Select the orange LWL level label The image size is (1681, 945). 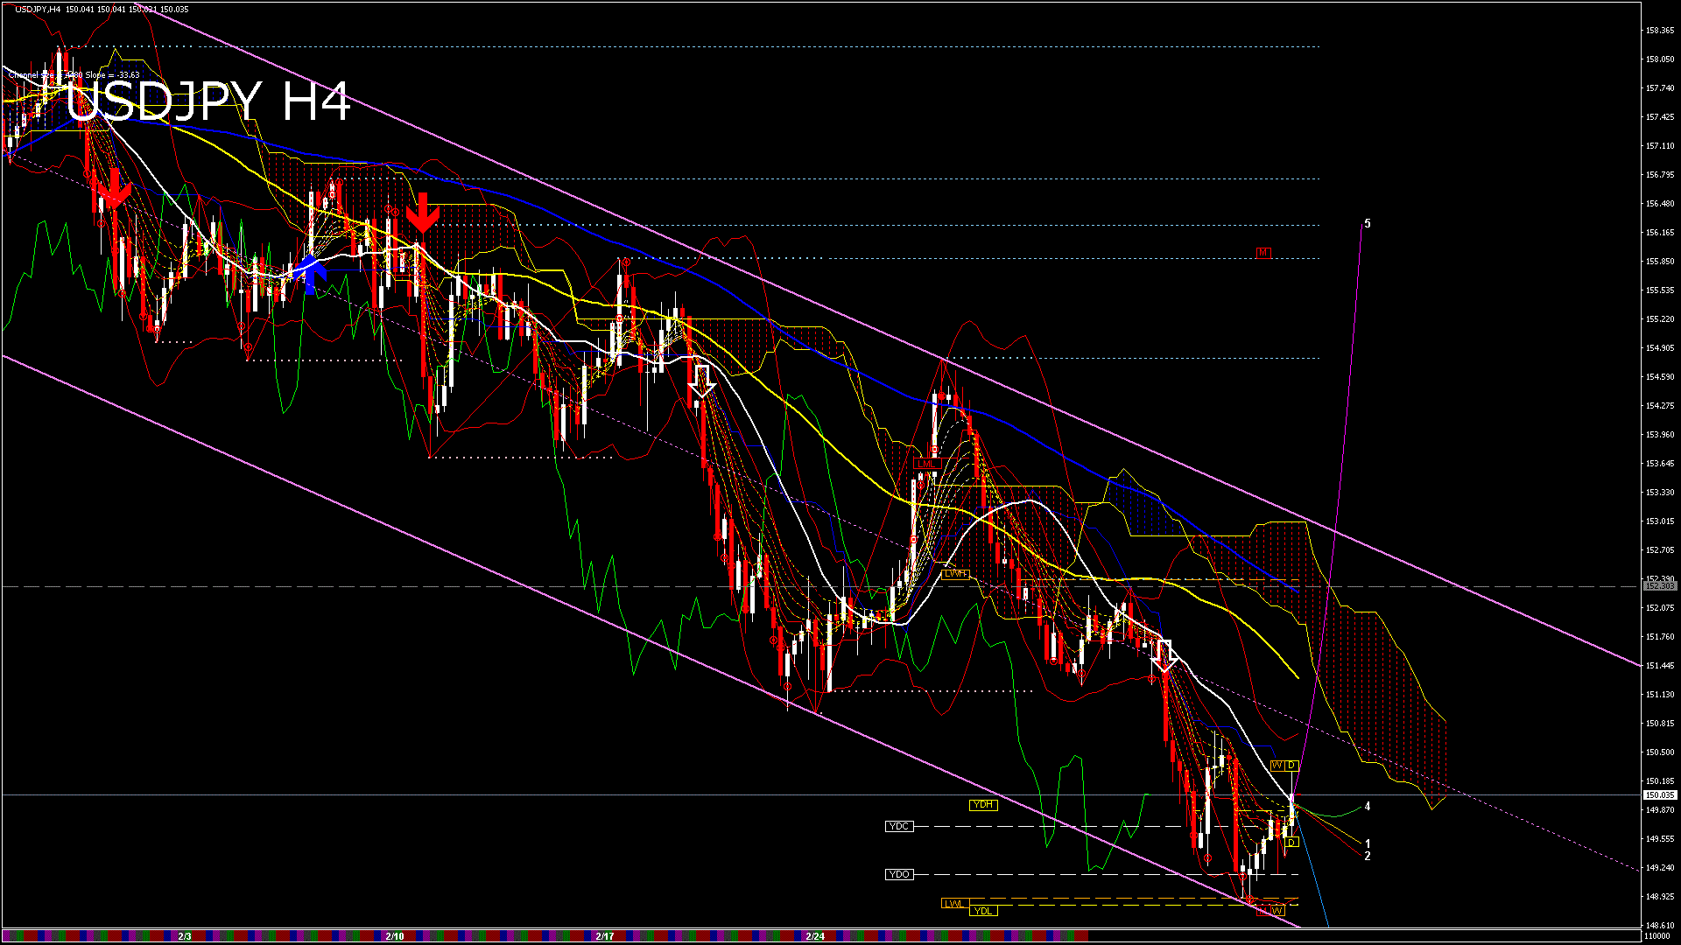pyautogui.click(x=954, y=903)
